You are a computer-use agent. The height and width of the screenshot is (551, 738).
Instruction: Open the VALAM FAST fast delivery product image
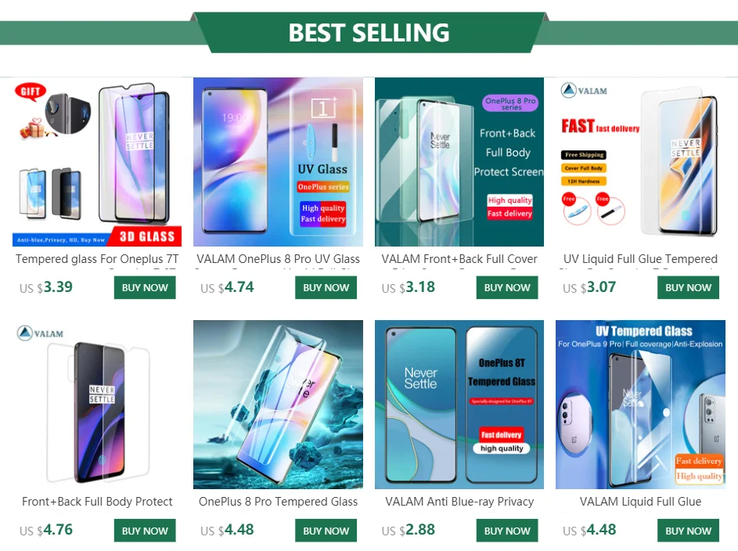pos(641,162)
